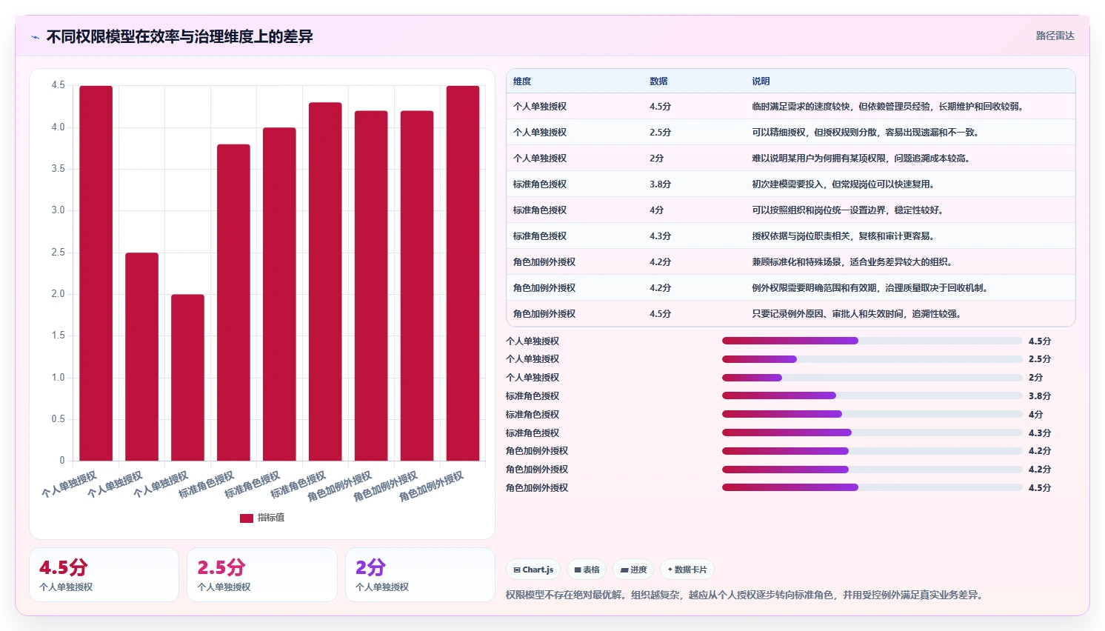Open the 2分 summary card

pyautogui.click(x=420, y=575)
